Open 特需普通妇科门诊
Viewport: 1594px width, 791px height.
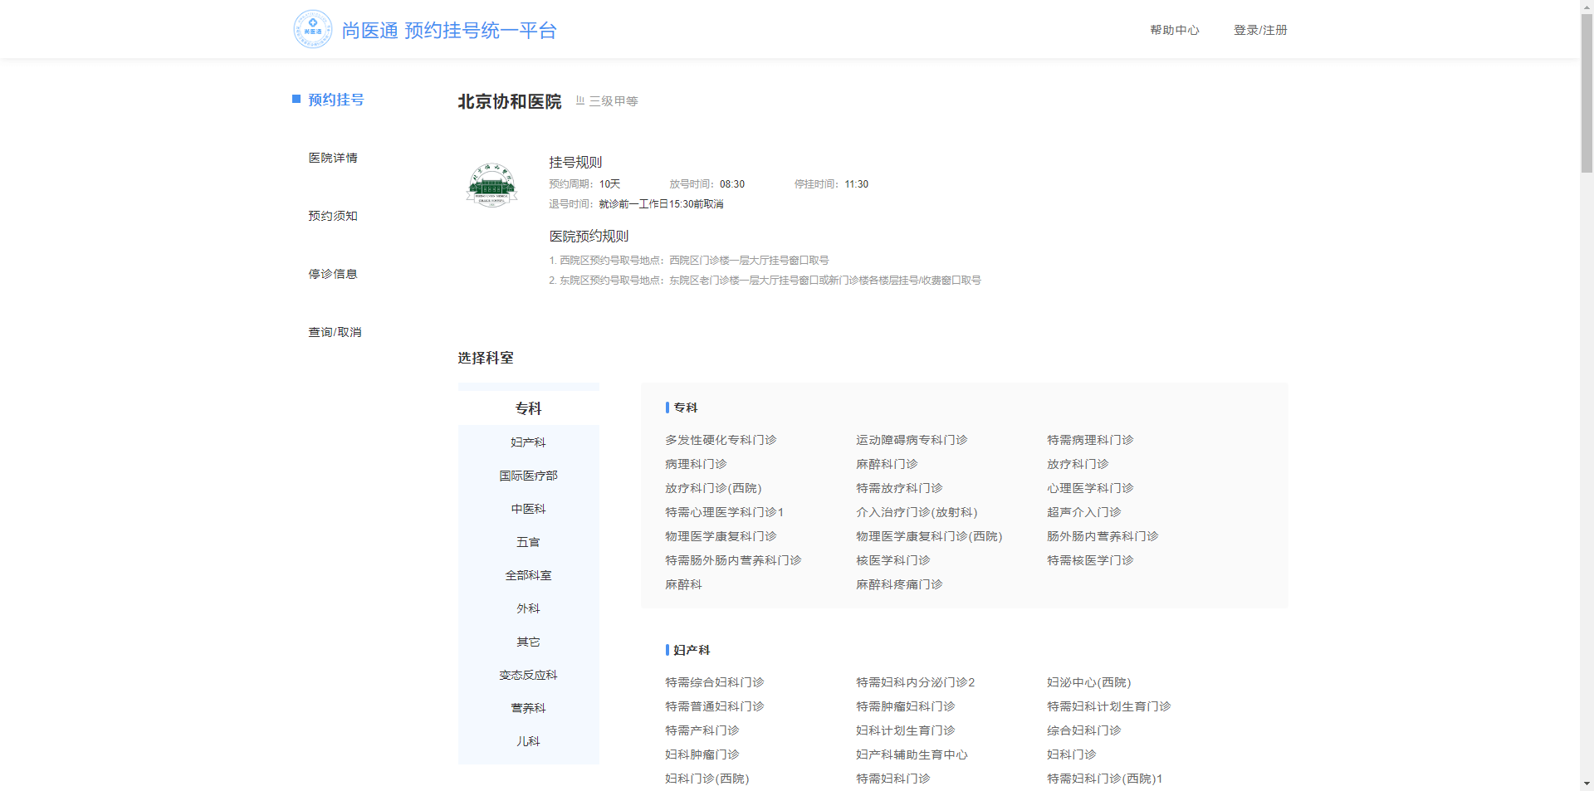tap(715, 706)
